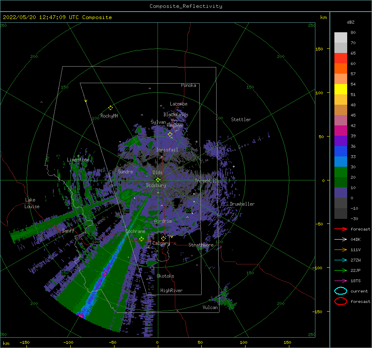The width and height of the screenshot is (372, 348).
Task: Click the Didsbury label
Action: tap(156, 185)
